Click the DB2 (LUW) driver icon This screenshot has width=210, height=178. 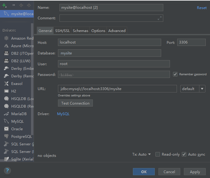pos(6,61)
